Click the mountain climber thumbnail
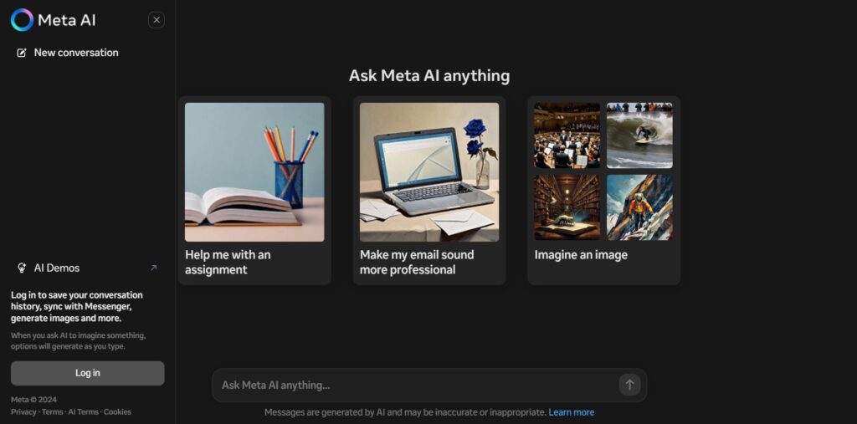Image resolution: width=857 pixels, height=424 pixels. [x=639, y=207]
